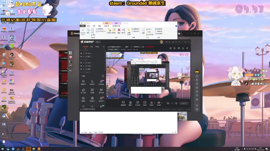
Task: Expand the microphone options arrow in streaming toolbar
Action: pyautogui.click(x=154, y=103)
